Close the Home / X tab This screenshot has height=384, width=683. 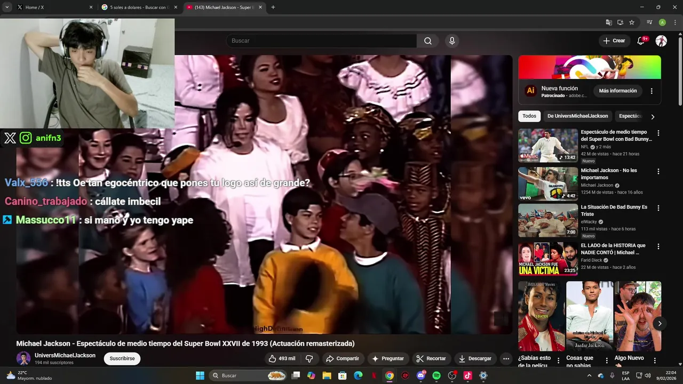point(91,7)
